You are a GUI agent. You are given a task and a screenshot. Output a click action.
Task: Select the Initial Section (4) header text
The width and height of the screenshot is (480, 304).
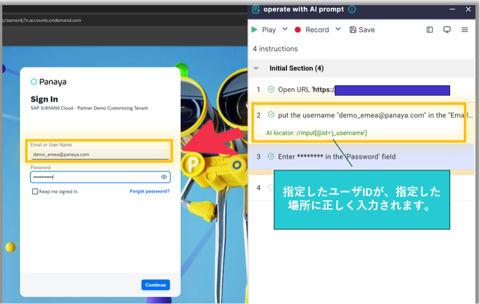296,68
